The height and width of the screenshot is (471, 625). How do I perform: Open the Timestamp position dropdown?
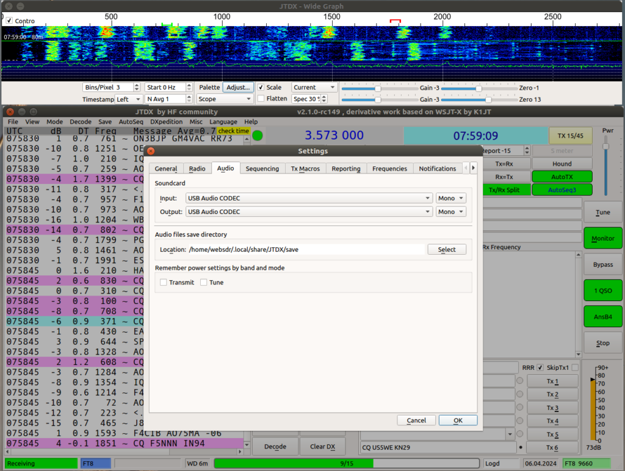[128, 98]
